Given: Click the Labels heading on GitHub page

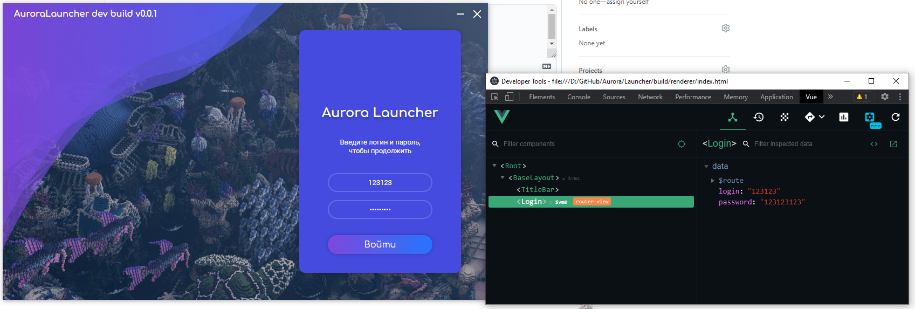Looking at the screenshot, I should point(588,29).
